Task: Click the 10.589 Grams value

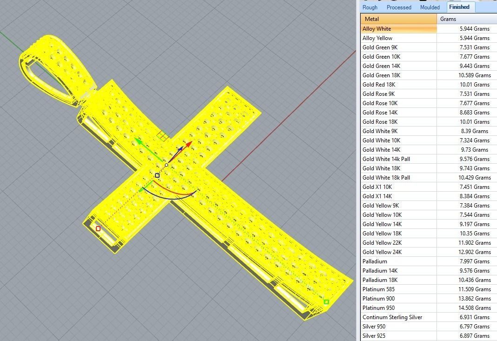Action: tap(475, 75)
